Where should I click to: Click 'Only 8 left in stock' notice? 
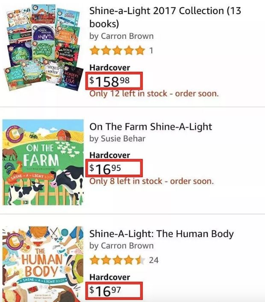(x=151, y=181)
